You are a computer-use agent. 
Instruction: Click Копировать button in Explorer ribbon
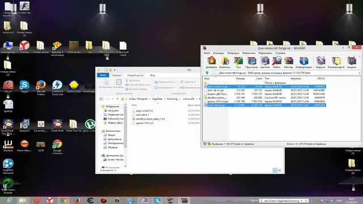pos(105,84)
